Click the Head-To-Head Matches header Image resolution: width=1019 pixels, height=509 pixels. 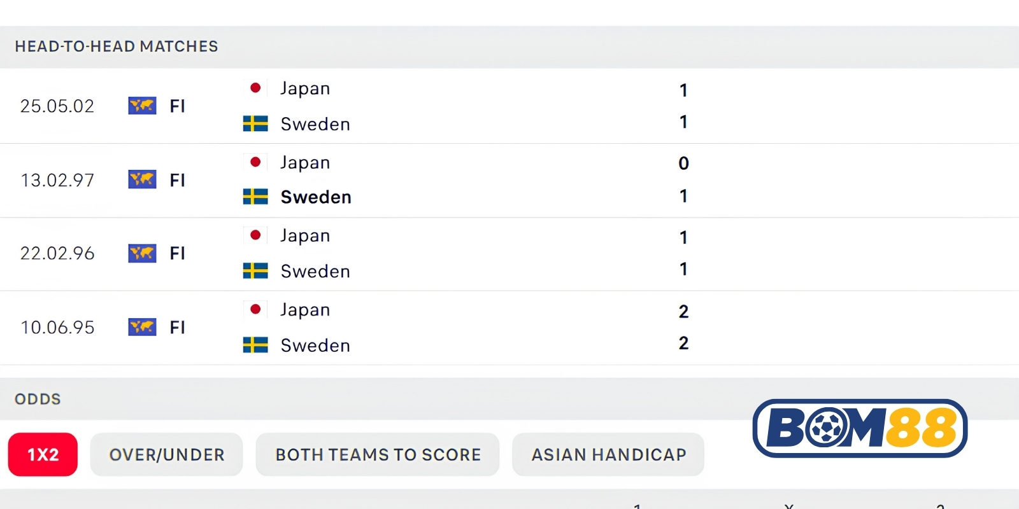pyautogui.click(x=117, y=46)
